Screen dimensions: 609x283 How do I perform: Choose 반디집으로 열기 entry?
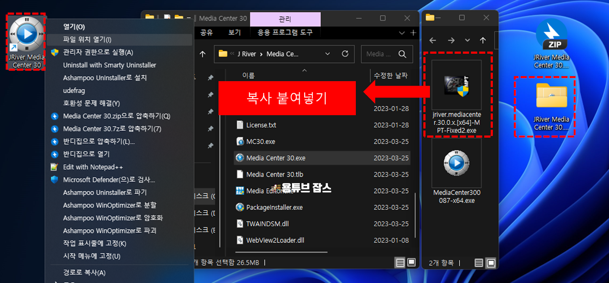click(x=119, y=154)
